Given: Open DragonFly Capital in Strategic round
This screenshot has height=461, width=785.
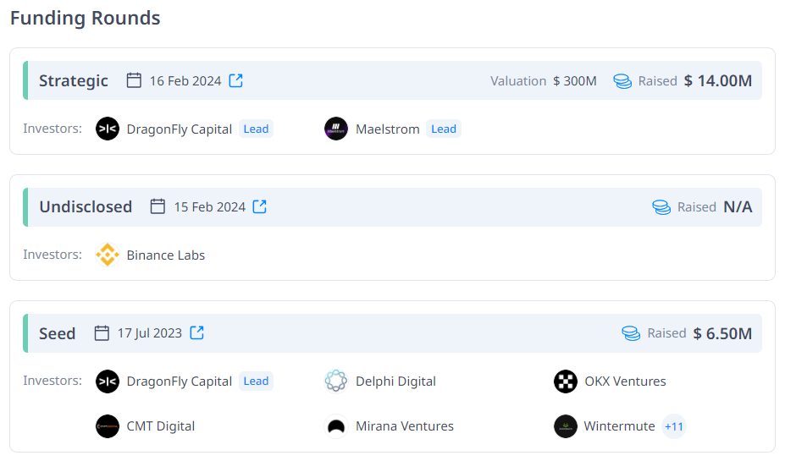Looking at the screenshot, I should (179, 129).
